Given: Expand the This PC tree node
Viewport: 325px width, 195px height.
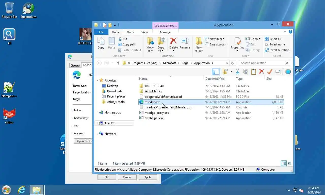Looking at the screenshot, I should pyautogui.click(x=97, y=123).
